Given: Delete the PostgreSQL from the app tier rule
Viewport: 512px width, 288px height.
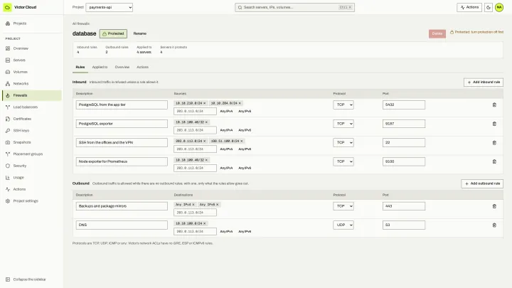Looking at the screenshot, I should click(494, 105).
